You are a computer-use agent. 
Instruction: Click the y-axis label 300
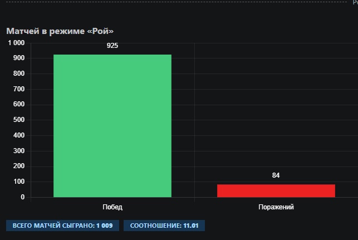pyautogui.click(x=19, y=151)
